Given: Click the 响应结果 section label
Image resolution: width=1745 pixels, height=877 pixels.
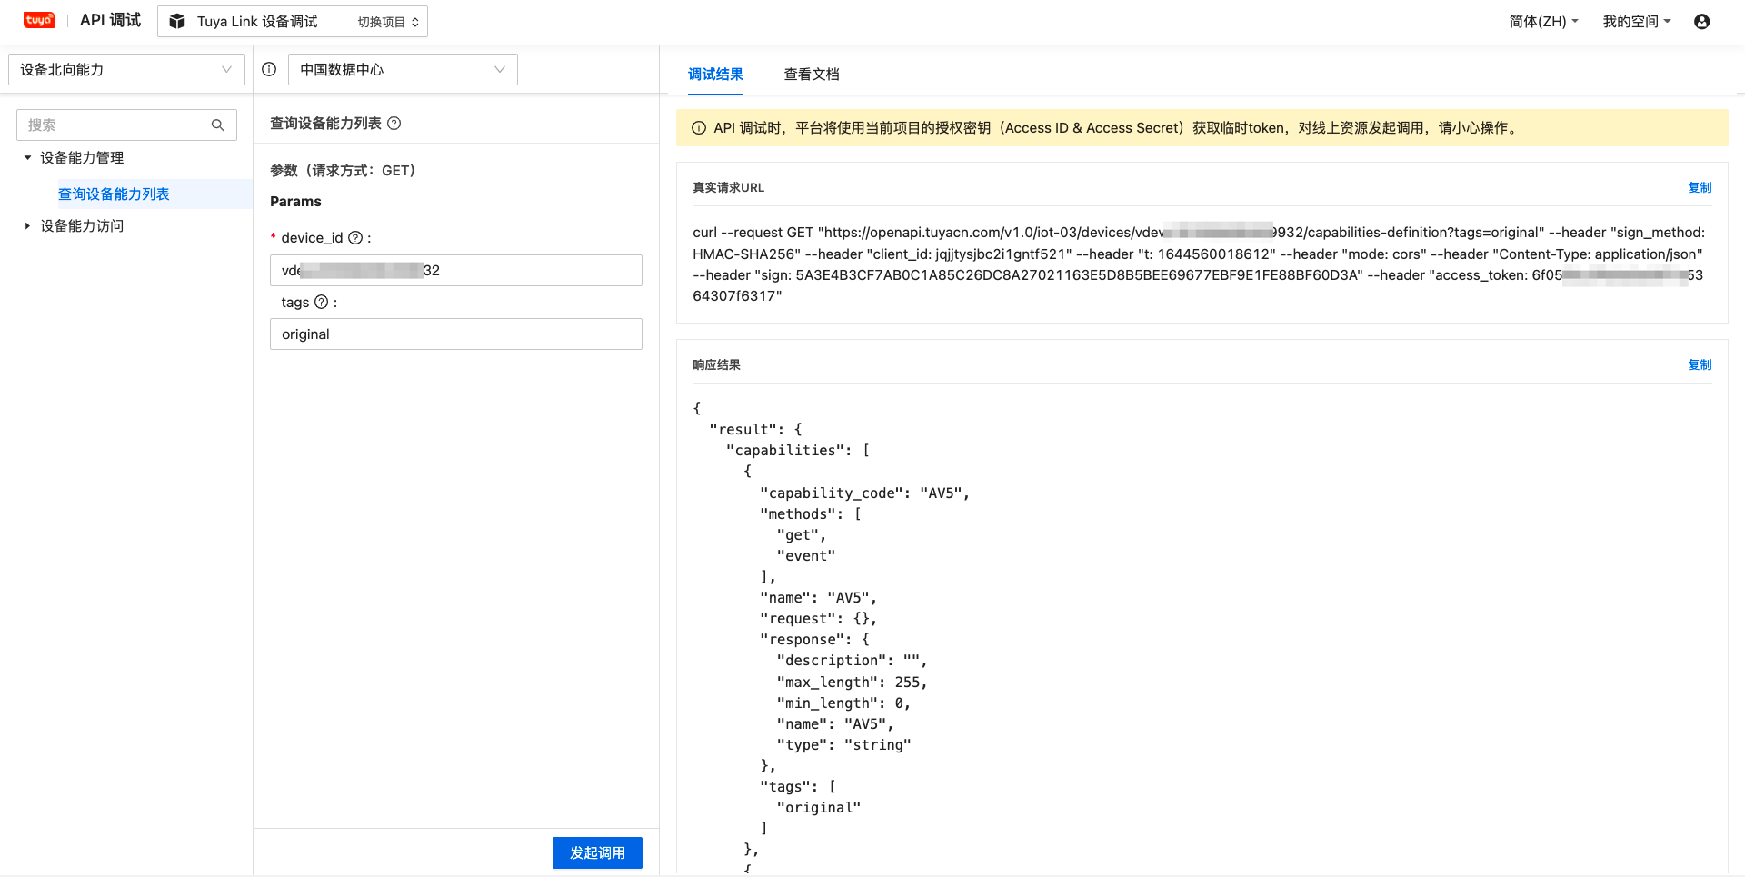Looking at the screenshot, I should tap(716, 364).
